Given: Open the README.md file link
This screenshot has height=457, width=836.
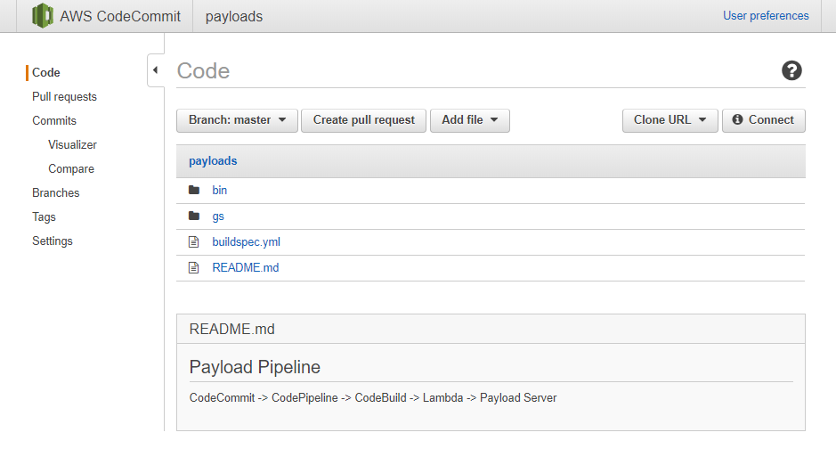Looking at the screenshot, I should [x=246, y=267].
